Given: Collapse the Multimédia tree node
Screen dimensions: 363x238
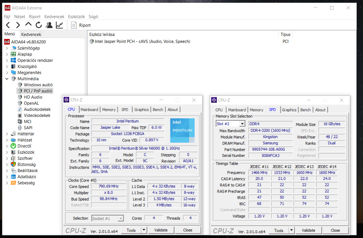Looking at the screenshot, I should 7,79.
